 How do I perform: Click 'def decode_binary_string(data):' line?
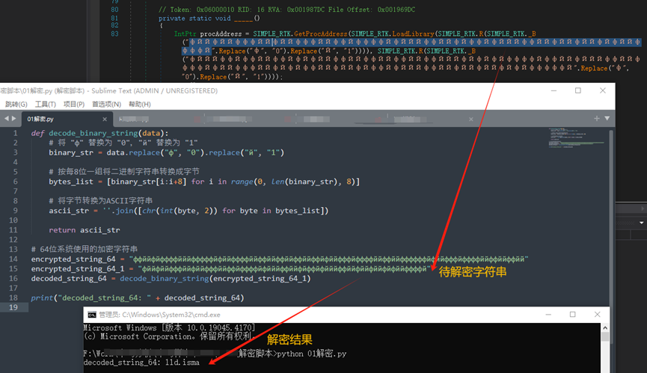pyautogui.click(x=99, y=133)
